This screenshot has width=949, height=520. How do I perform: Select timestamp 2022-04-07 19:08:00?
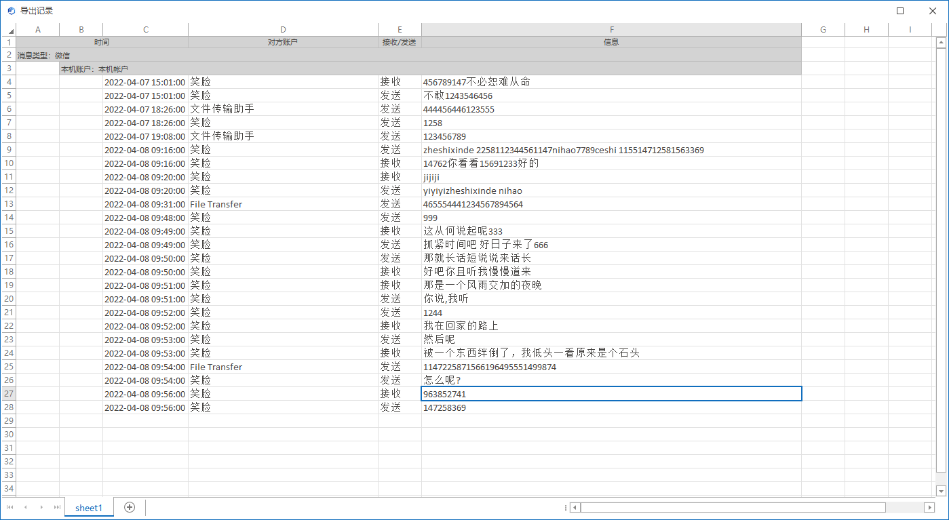click(146, 136)
